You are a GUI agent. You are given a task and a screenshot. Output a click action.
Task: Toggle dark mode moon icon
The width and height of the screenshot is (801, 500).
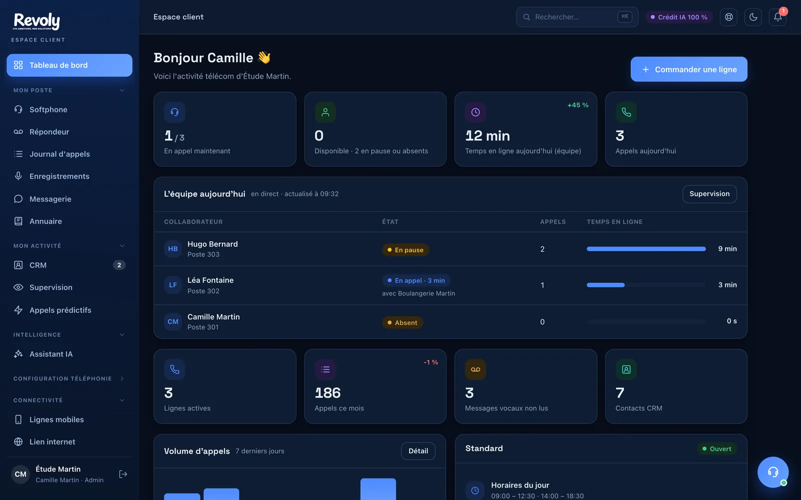753,17
